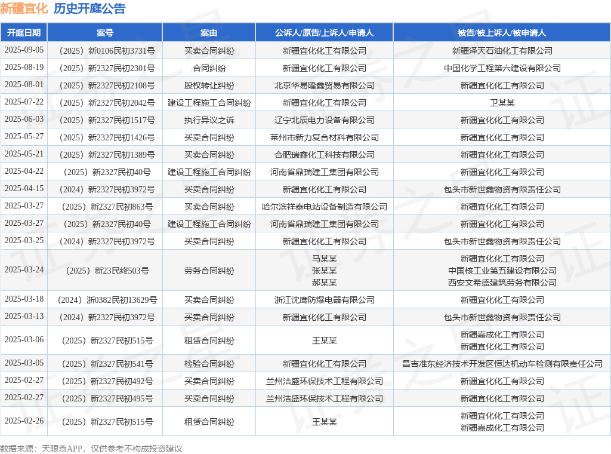Click the 股权转让纠纷 cause cell
611x454 pixels.
tap(209, 86)
